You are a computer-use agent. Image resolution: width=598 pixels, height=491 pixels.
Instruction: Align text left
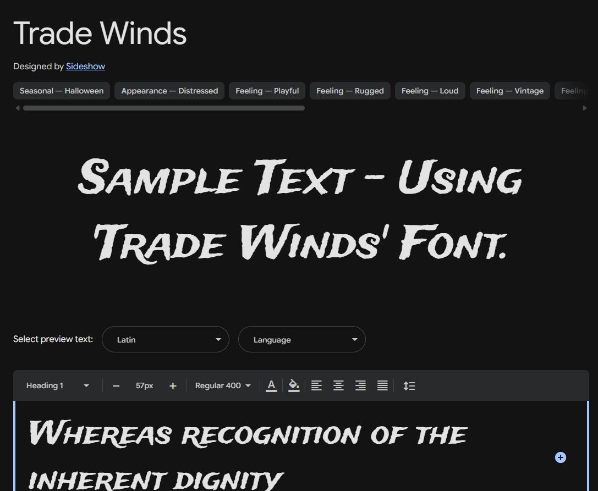pyautogui.click(x=316, y=385)
